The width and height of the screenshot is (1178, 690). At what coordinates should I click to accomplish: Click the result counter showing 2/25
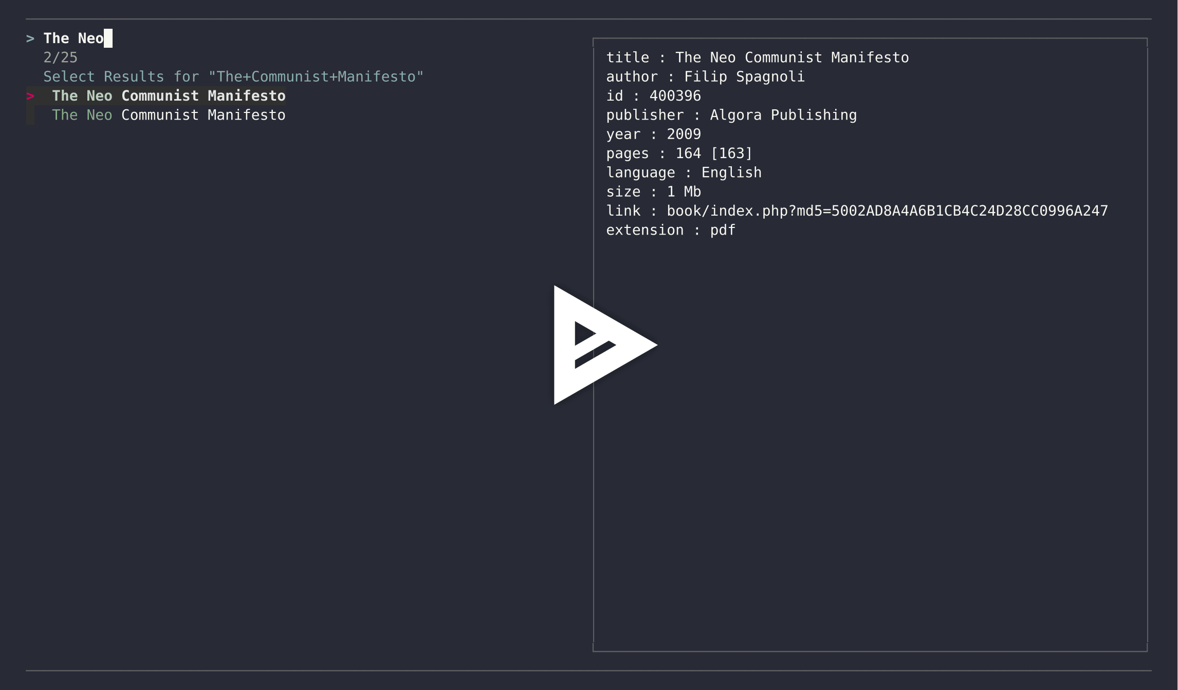point(60,57)
